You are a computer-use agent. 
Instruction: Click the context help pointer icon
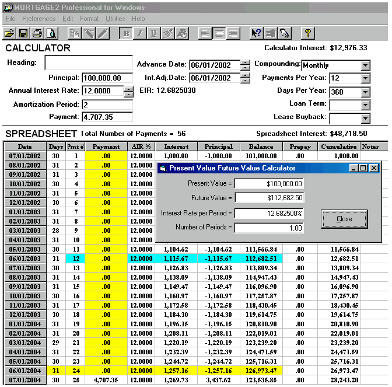[256, 33]
